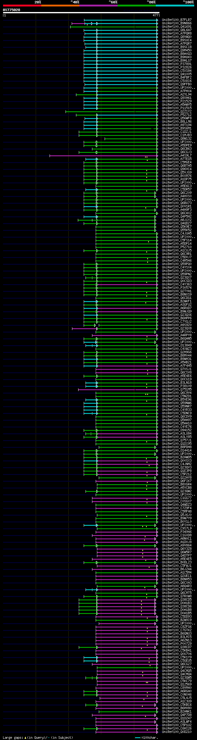Select the UniRef100_C4JUA5 hit name

click(x=177, y=233)
